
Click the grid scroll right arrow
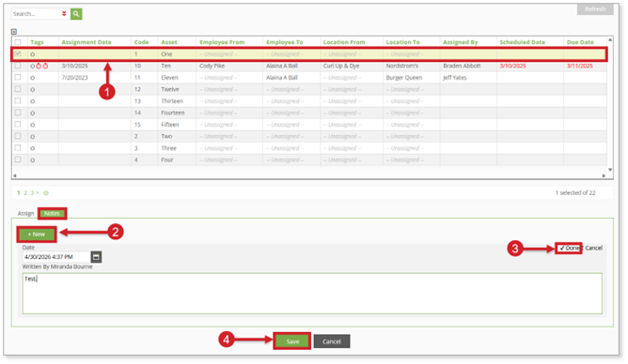pyautogui.click(x=604, y=175)
